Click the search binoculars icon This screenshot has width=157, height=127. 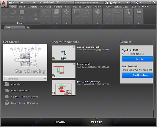(107, 3)
